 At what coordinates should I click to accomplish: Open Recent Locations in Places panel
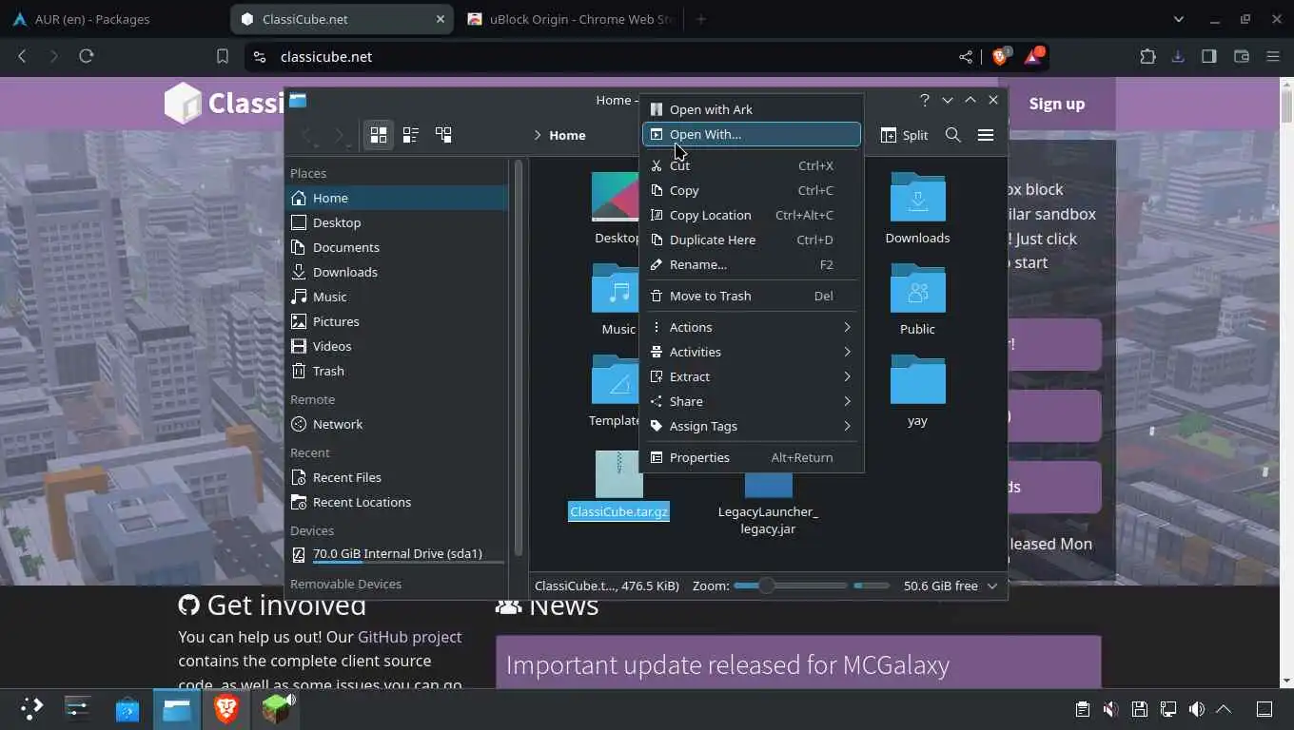[x=398, y=502]
